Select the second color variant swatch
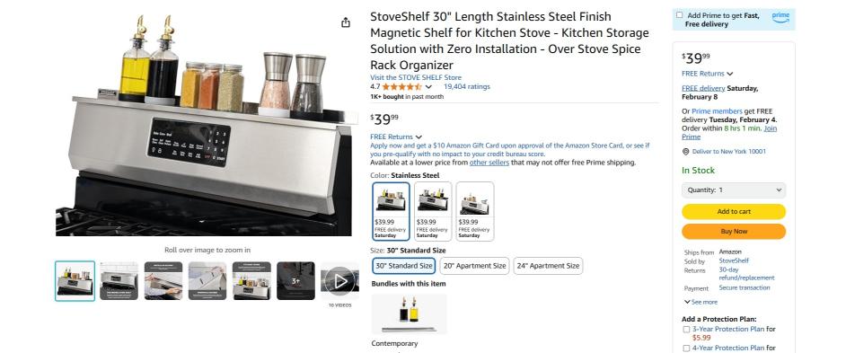This screenshot has height=353, width=846. (433, 211)
